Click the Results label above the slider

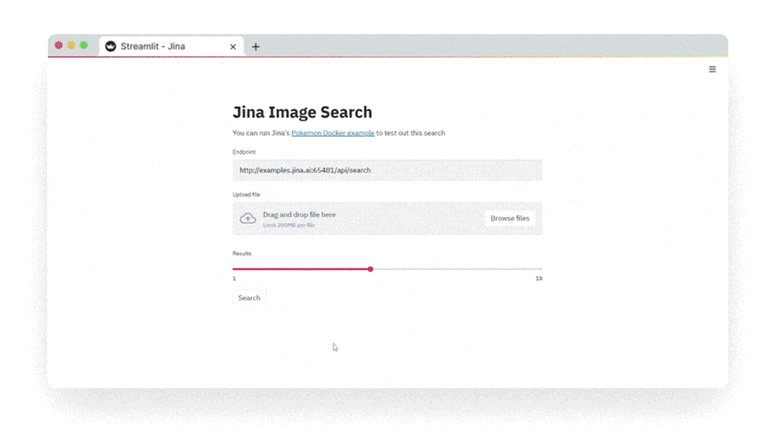pos(242,254)
